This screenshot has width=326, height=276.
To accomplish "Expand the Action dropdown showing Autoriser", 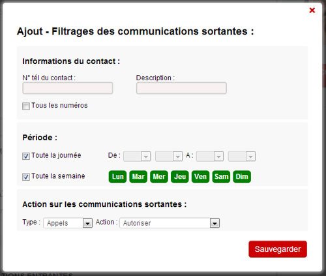I will pyautogui.click(x=170, y=223).
